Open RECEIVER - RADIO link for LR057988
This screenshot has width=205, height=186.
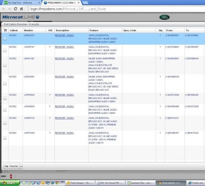[x=65, y=133]
